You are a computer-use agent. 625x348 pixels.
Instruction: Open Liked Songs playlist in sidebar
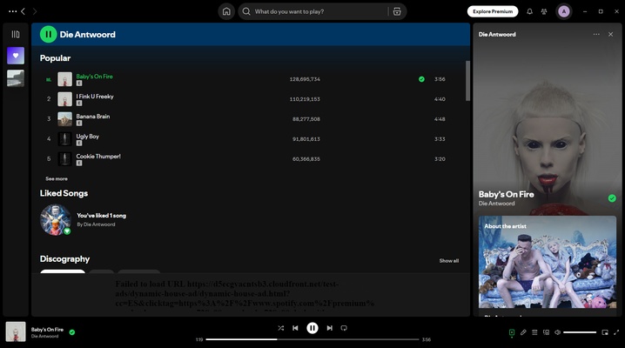(x=16, y=56)
